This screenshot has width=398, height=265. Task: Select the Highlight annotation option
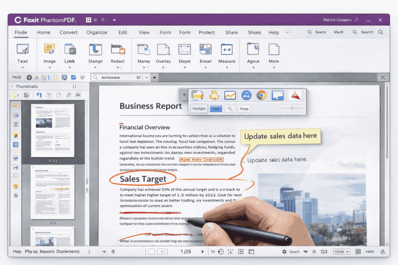tap(199, 108)
